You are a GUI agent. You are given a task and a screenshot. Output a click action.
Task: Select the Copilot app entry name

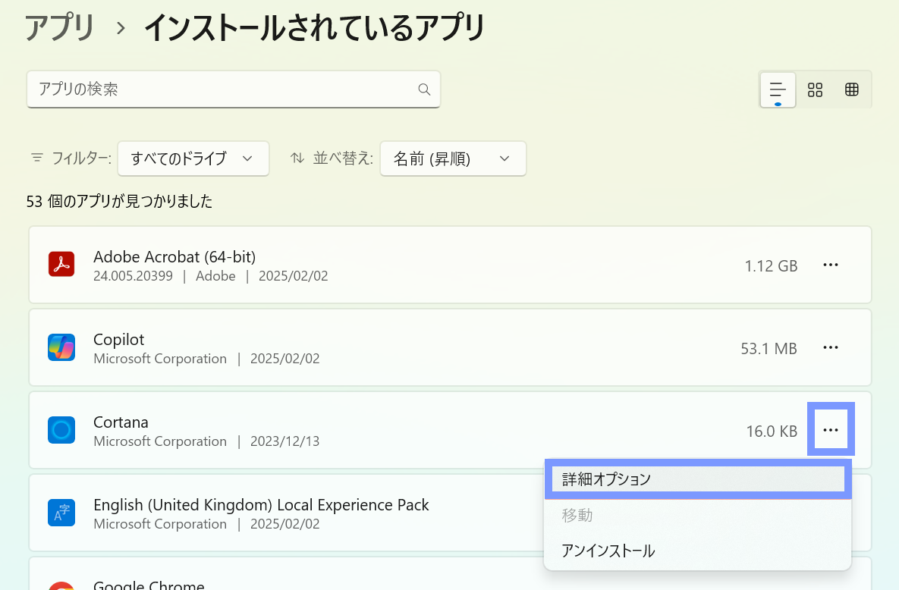pos(118,340)
